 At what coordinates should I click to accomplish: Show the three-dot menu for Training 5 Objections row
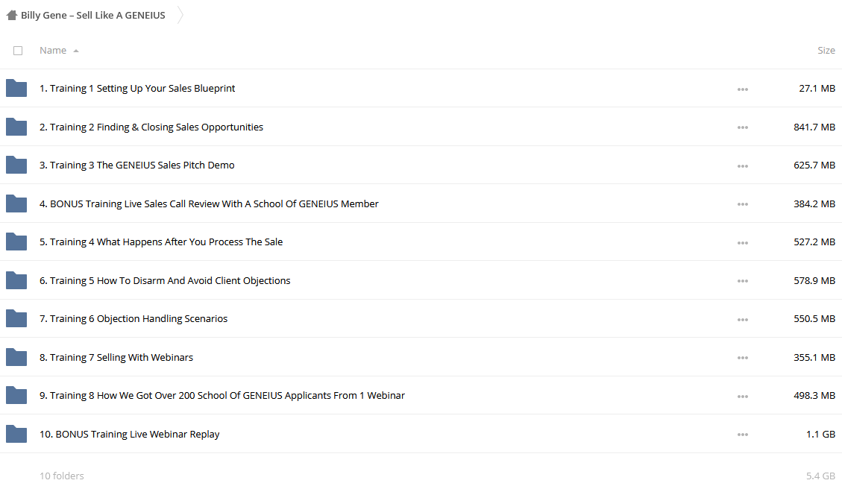743,281
